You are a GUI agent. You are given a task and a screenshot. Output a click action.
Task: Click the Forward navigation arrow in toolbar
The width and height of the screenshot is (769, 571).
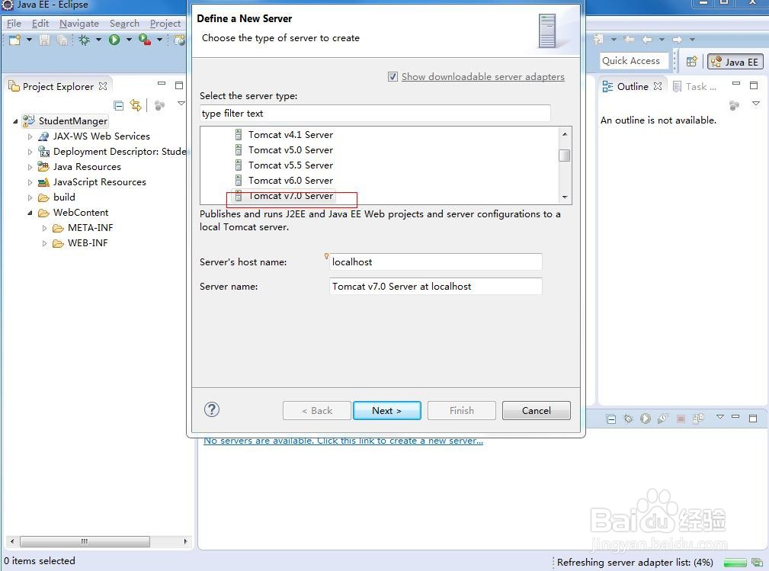678,39
